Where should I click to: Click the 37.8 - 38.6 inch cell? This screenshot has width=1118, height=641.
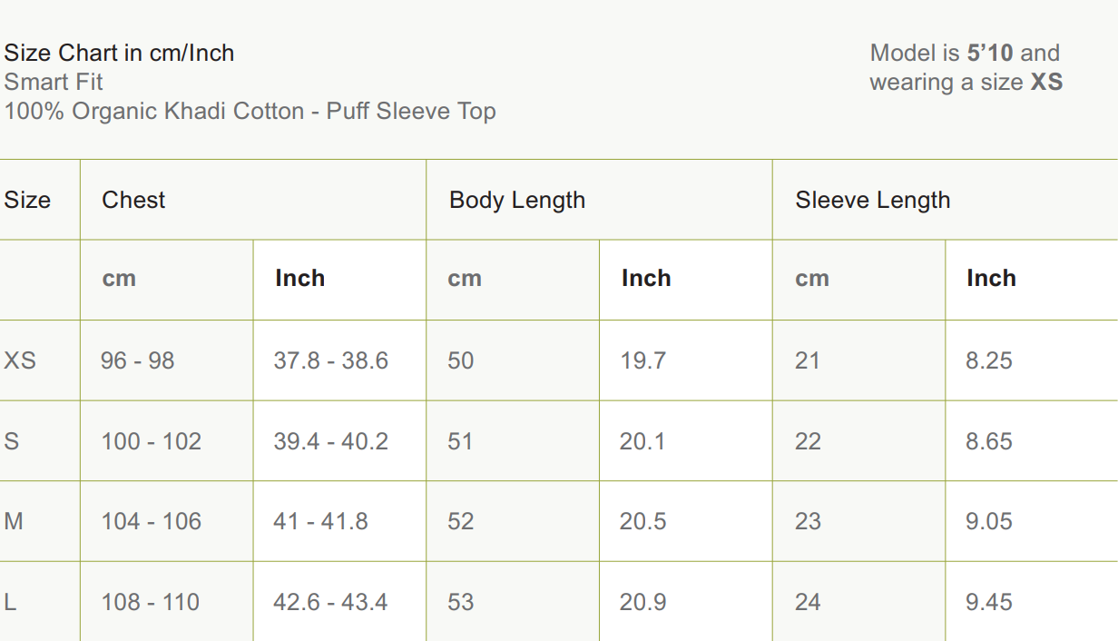330,360
